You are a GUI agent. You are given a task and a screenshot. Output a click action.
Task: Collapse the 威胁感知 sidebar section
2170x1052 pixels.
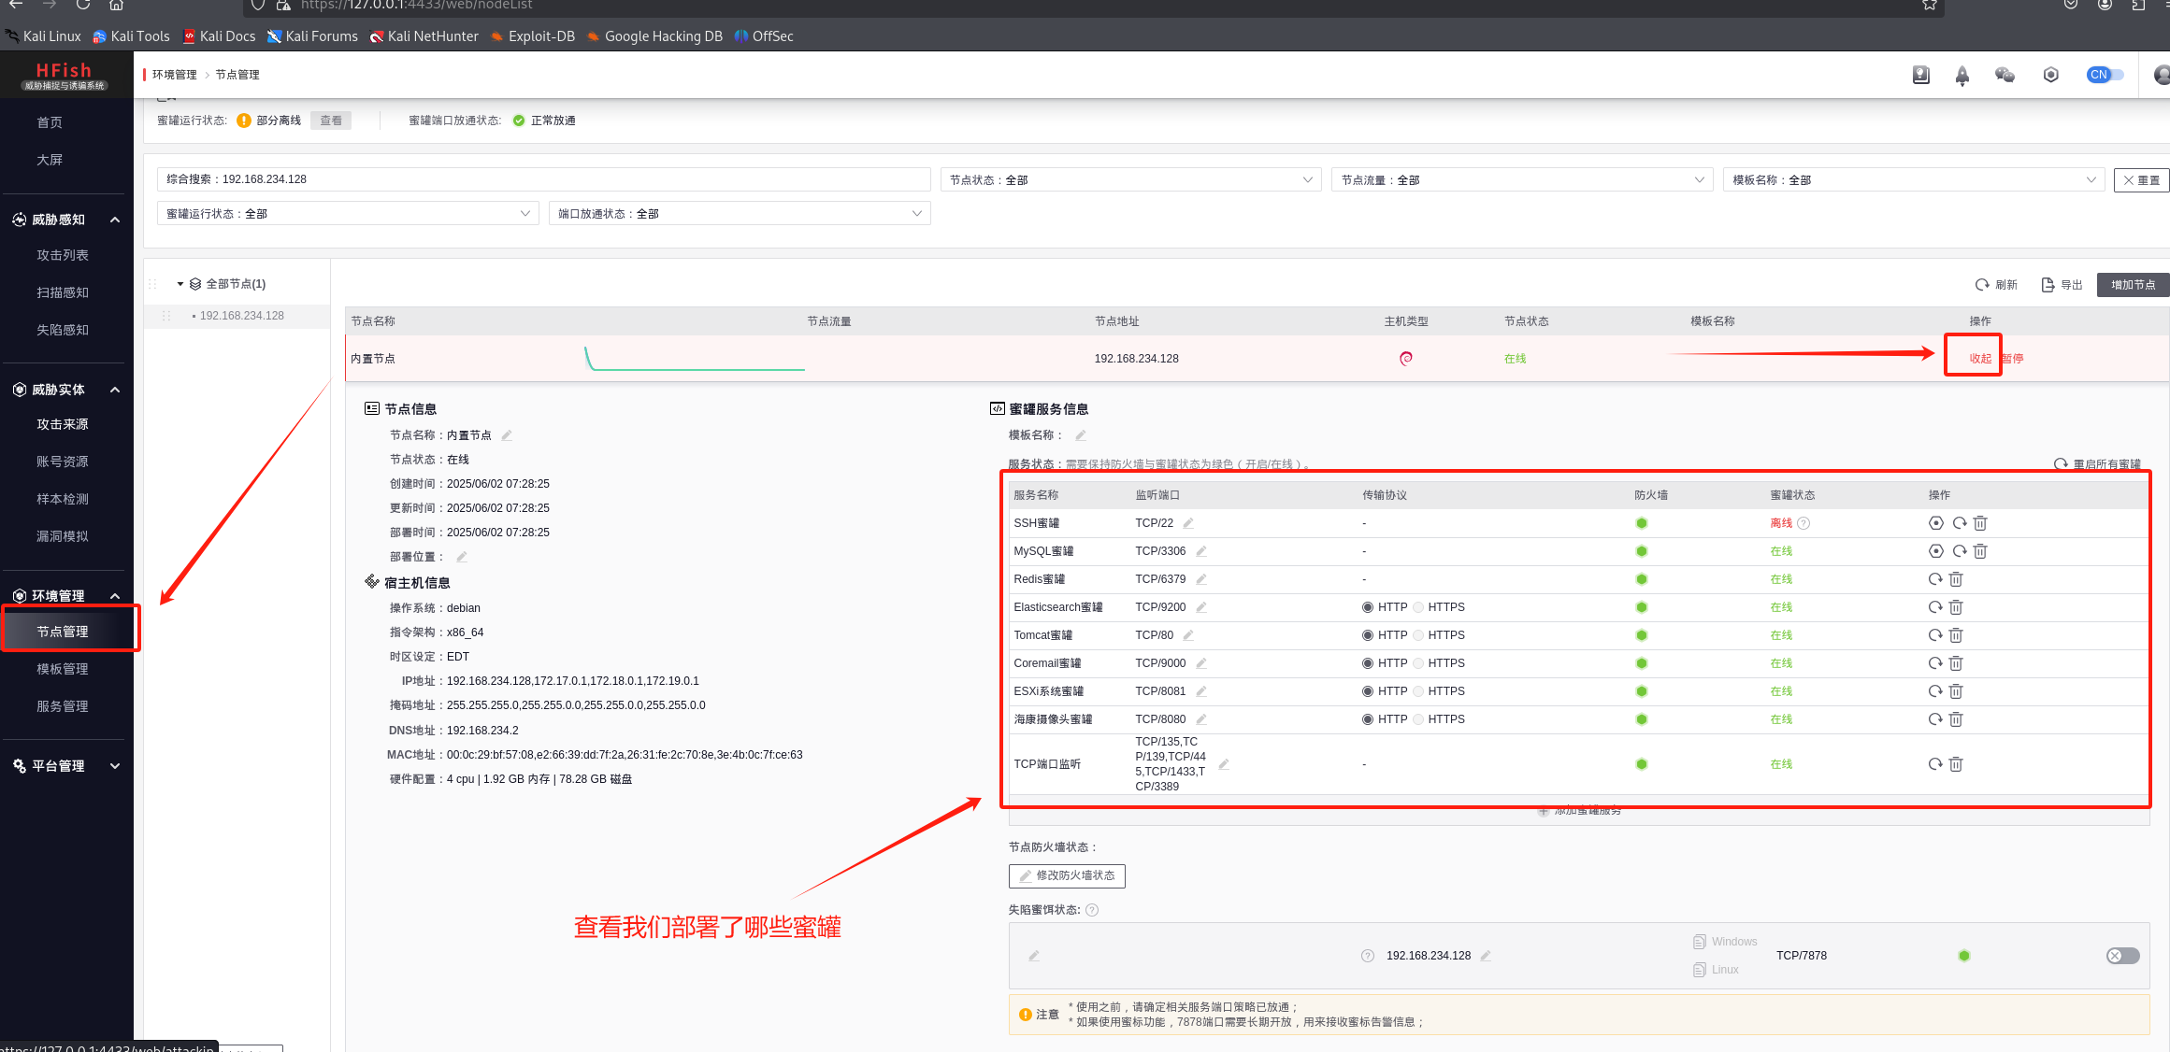[115, 220]
